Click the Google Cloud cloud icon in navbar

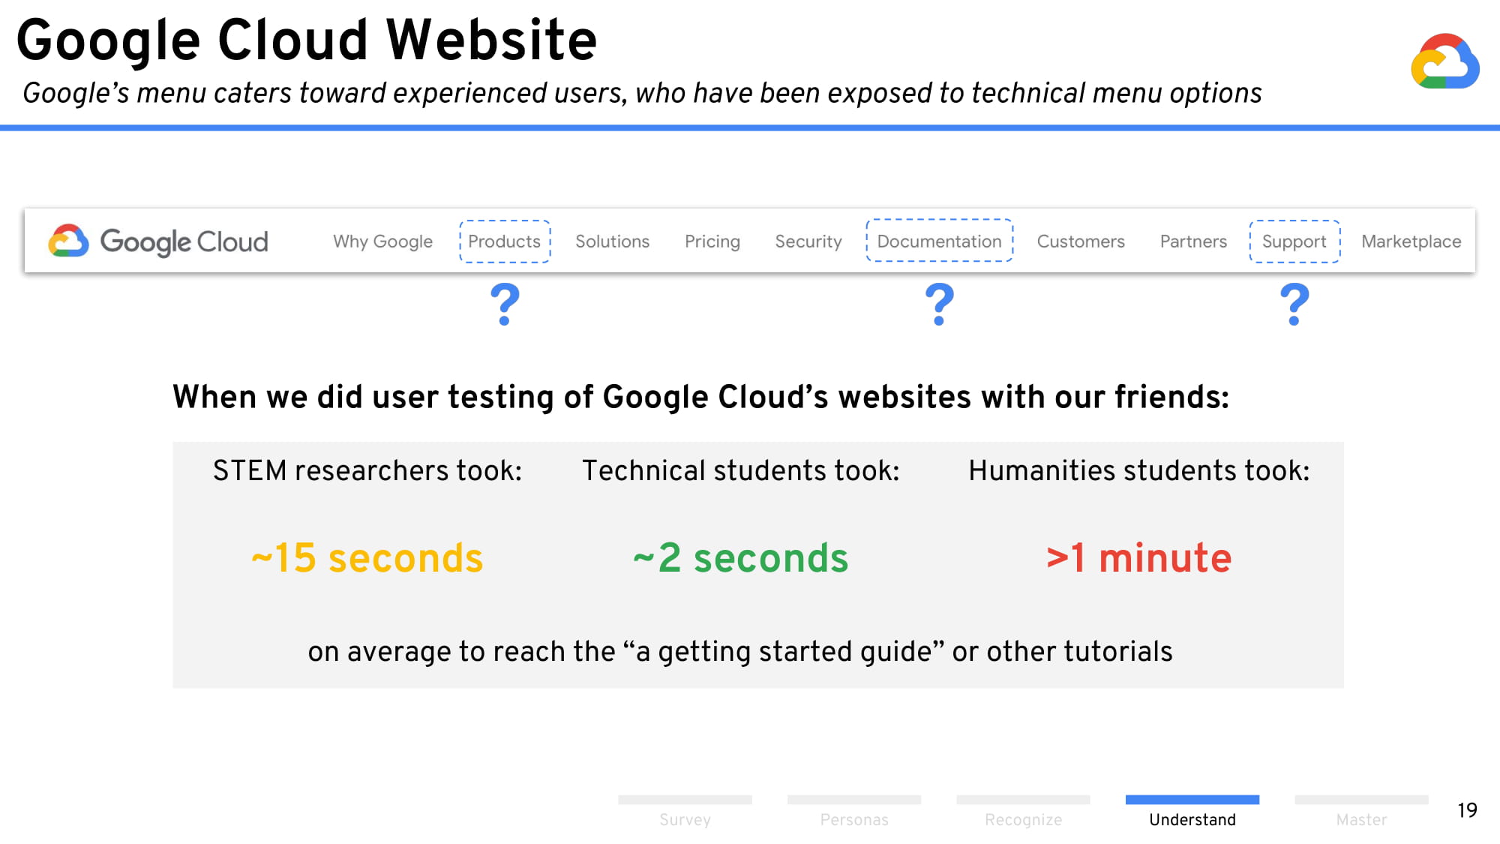pyautogui.click(x=68, y=241)
